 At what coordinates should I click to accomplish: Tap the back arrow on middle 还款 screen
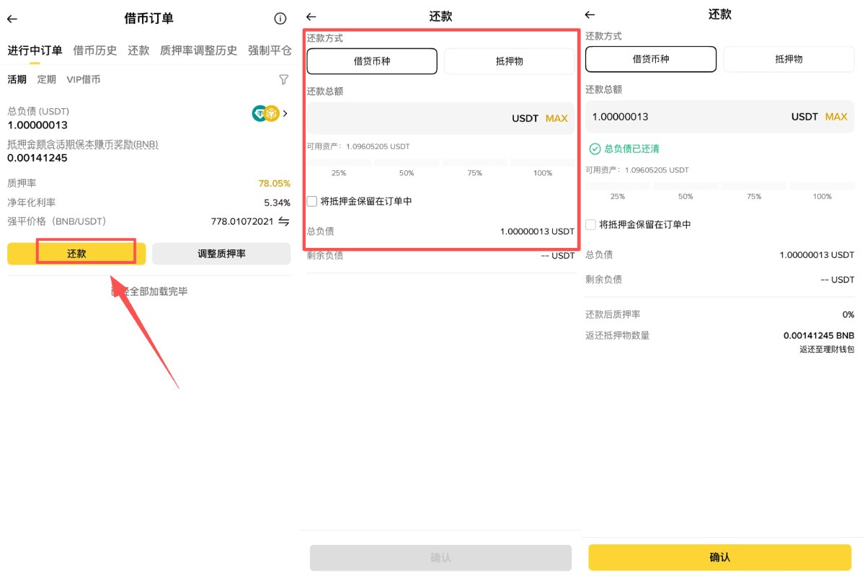tap(311, 16)
